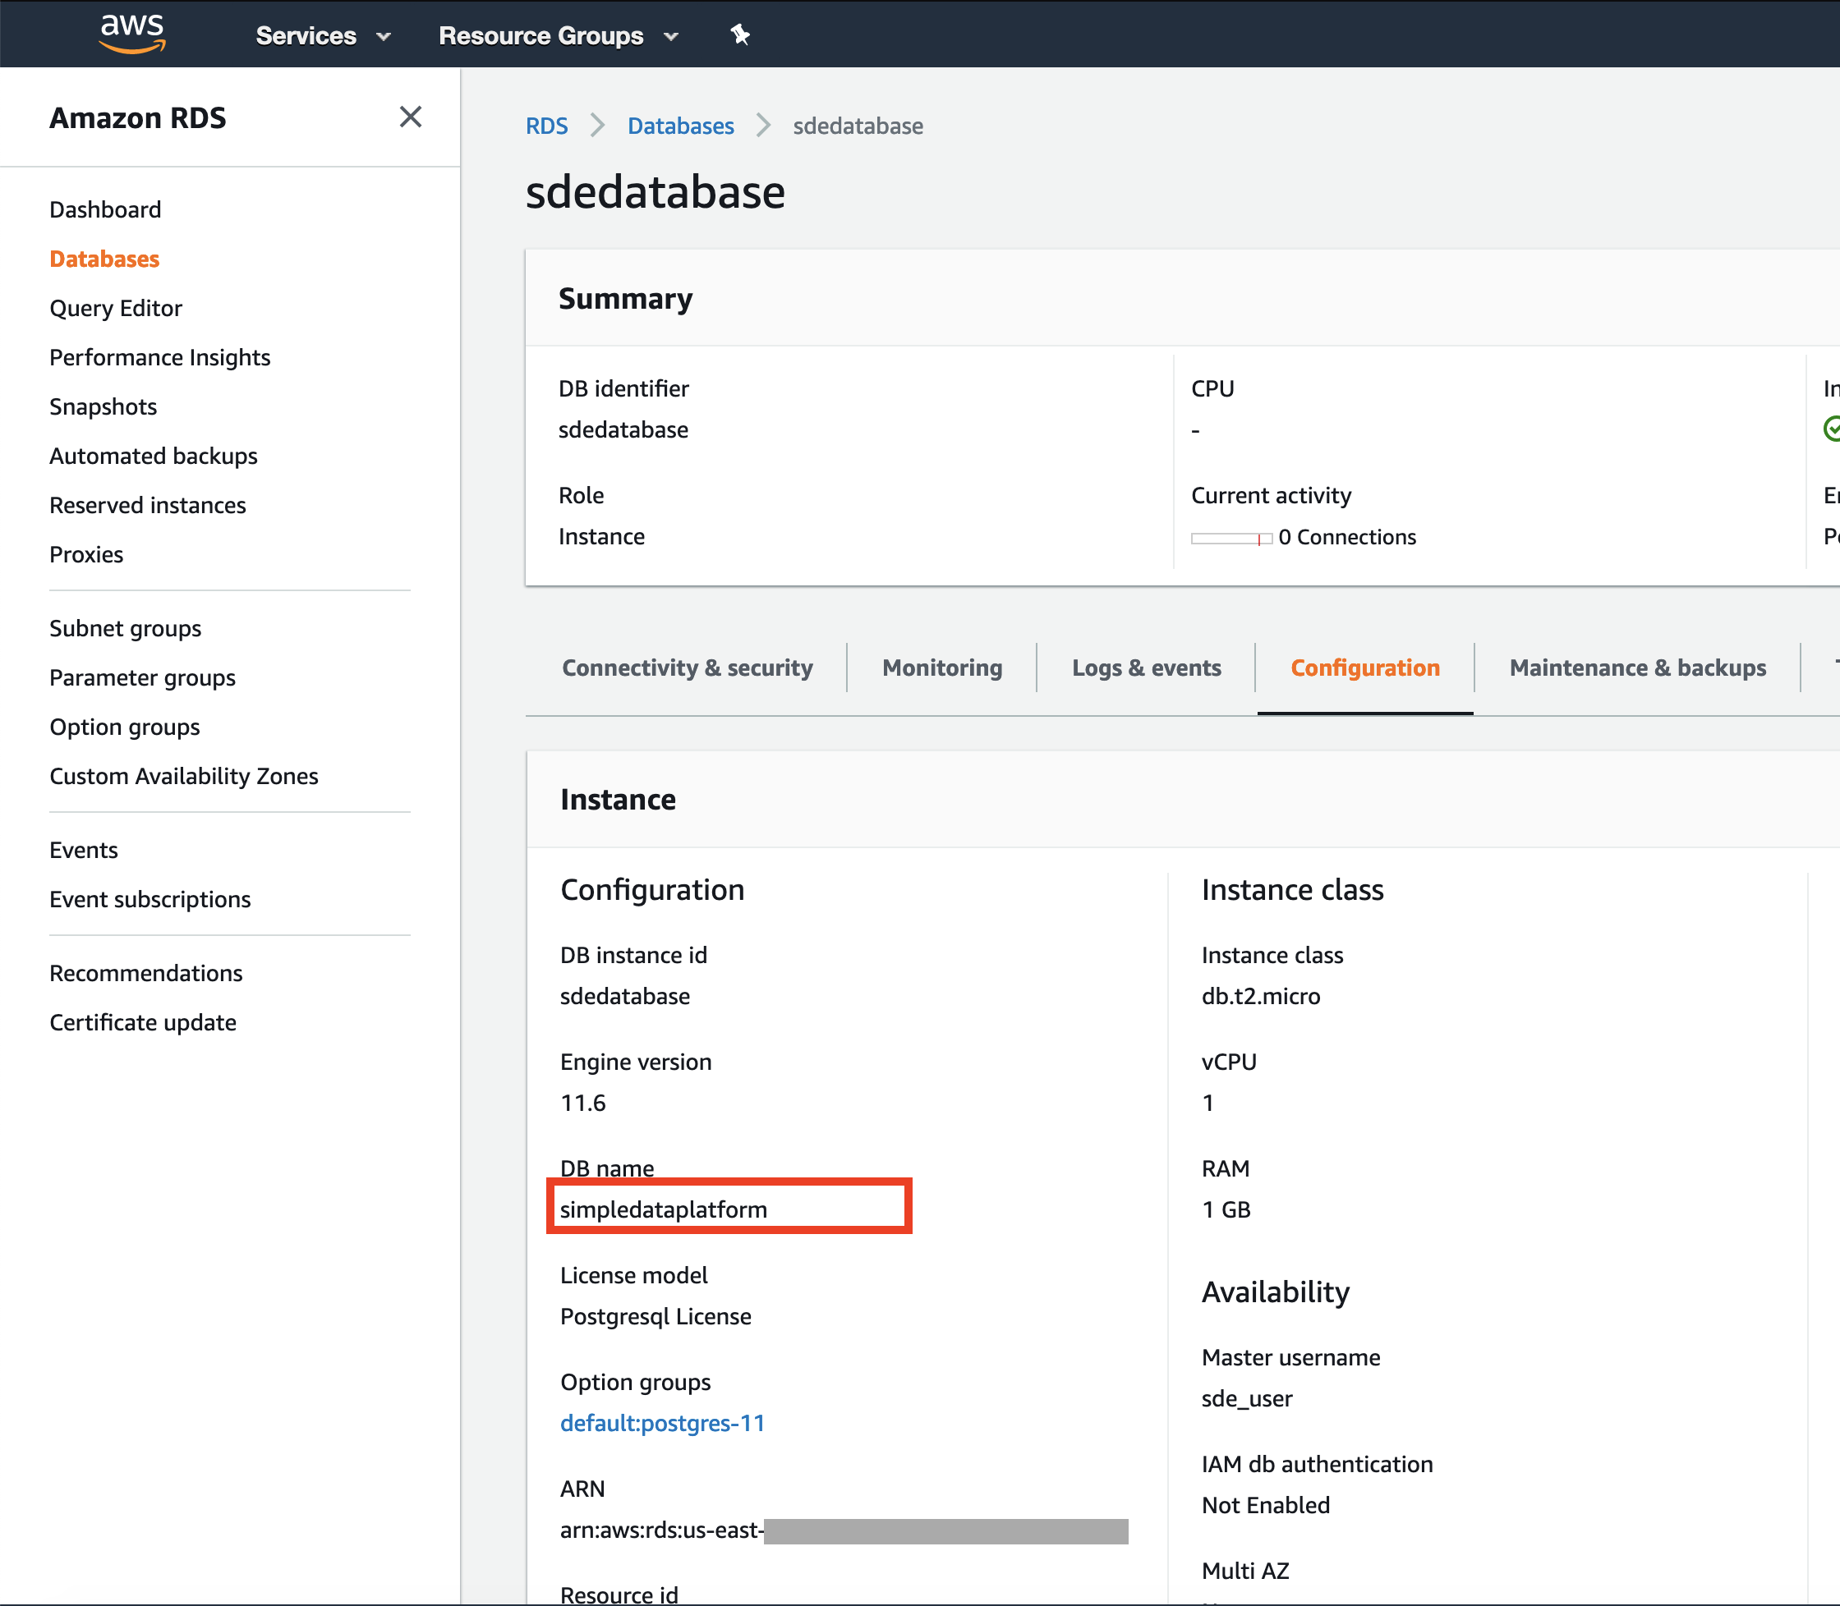Open Subnet groups page
The height and width of the screenshot is (1606, 1840).
click(x=126, y=628)
